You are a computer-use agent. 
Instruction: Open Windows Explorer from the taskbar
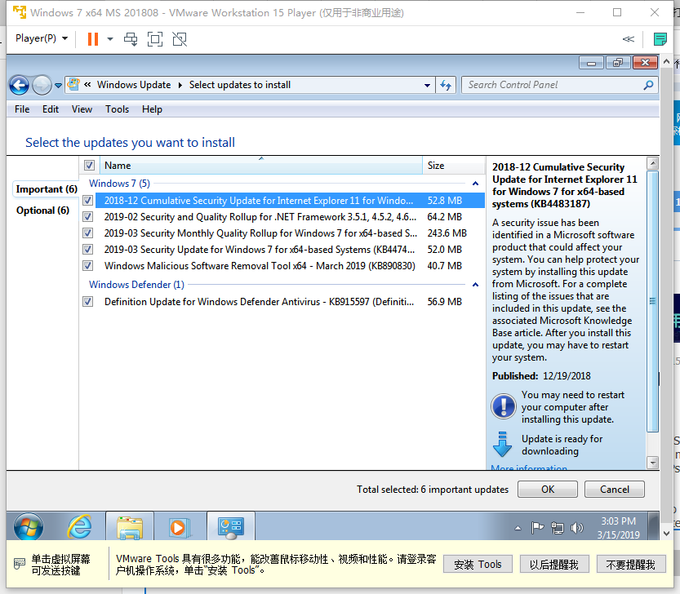click(x=130, y=527)
